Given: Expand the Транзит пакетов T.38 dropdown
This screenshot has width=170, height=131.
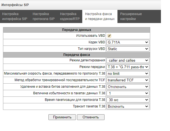Looking at the screenshot, I should coord(128,107).
